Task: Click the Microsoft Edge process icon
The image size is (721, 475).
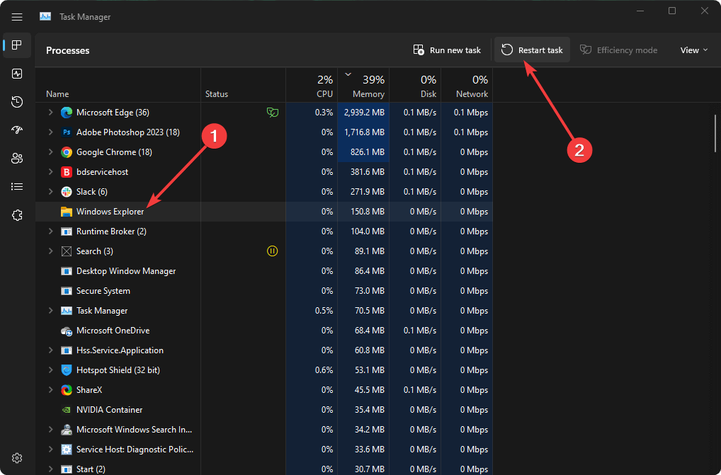Action: point(67,113)
